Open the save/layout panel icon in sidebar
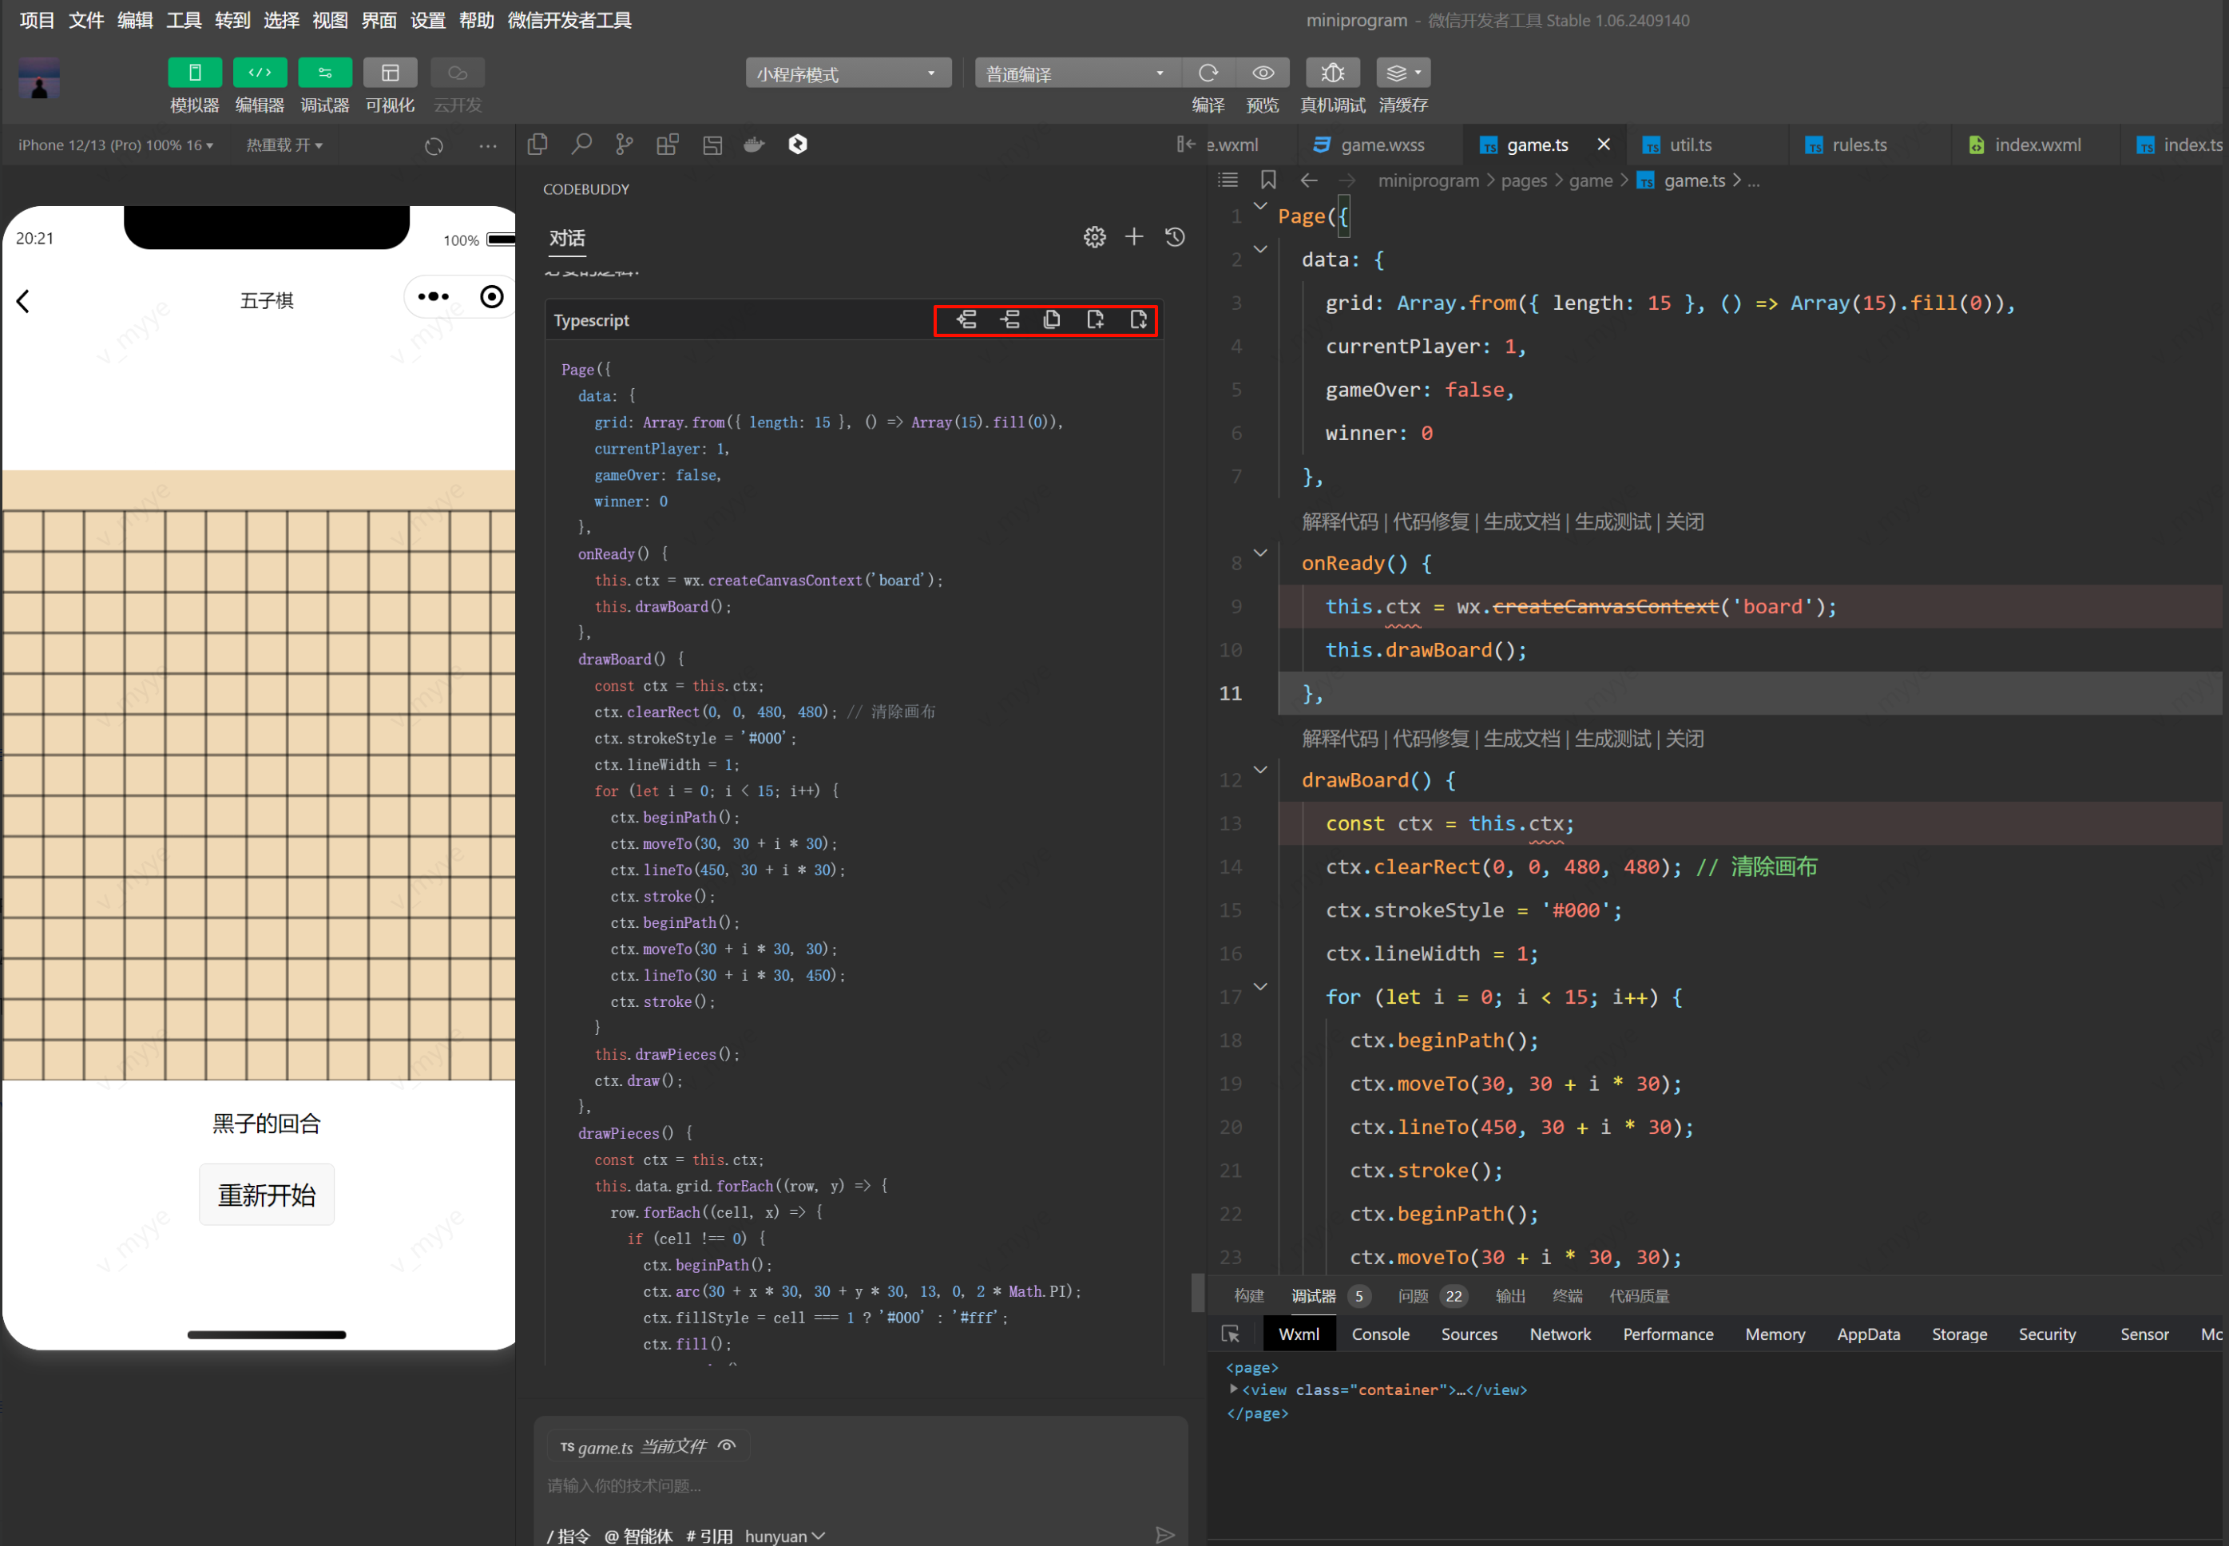 coord(712,145)
